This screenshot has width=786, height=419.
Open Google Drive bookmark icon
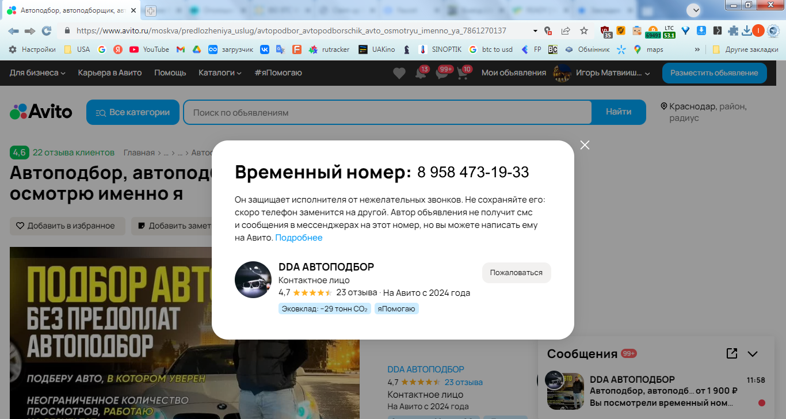[196, 49]
